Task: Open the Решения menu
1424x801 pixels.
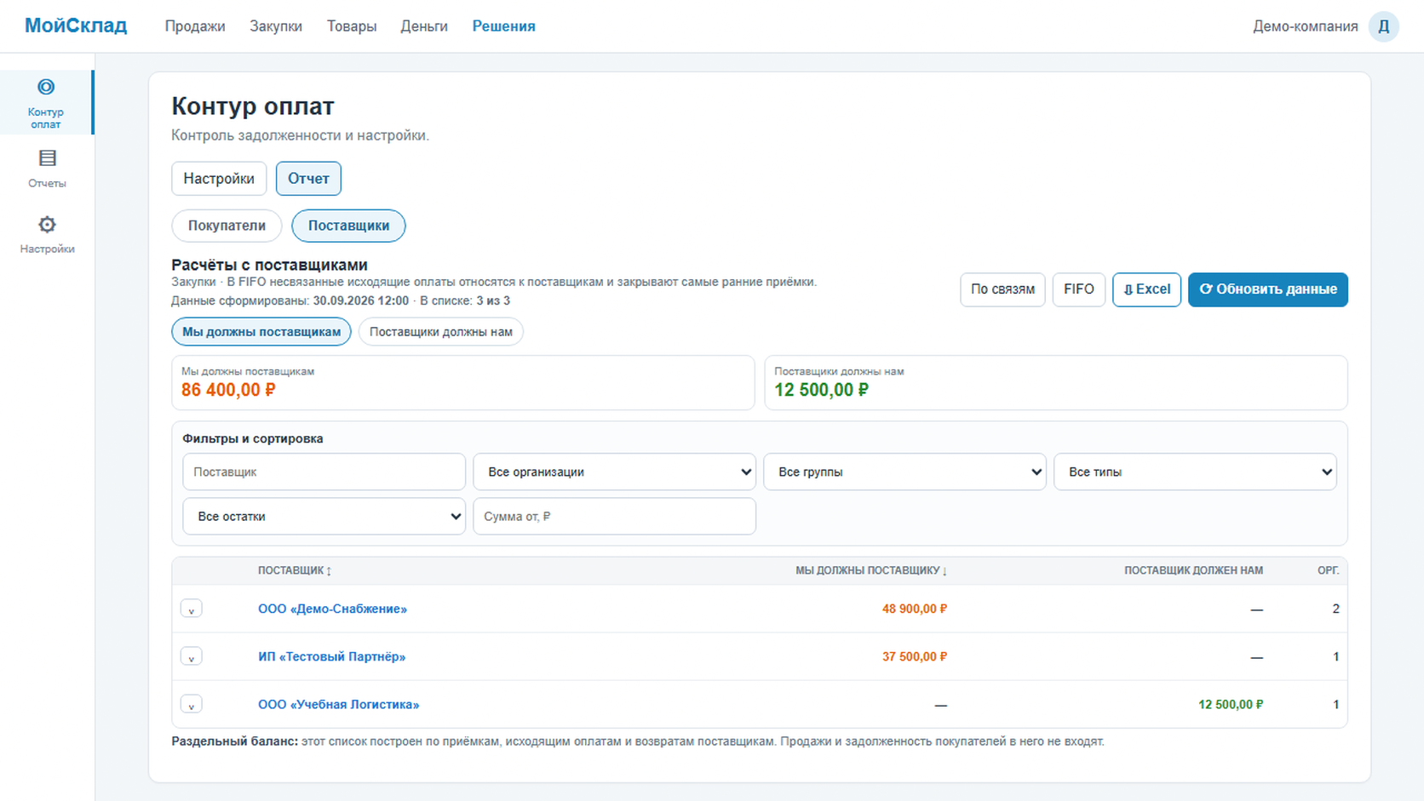Action: (504, 26)
